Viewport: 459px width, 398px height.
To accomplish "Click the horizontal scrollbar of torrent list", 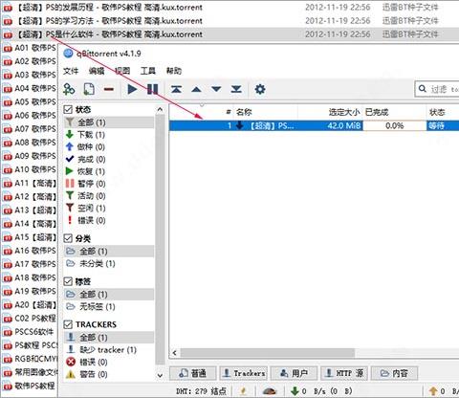I will click(268, 353).
